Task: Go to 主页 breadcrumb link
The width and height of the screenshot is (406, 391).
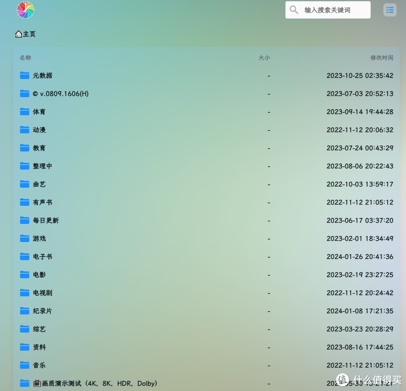Action: (29, 34)
